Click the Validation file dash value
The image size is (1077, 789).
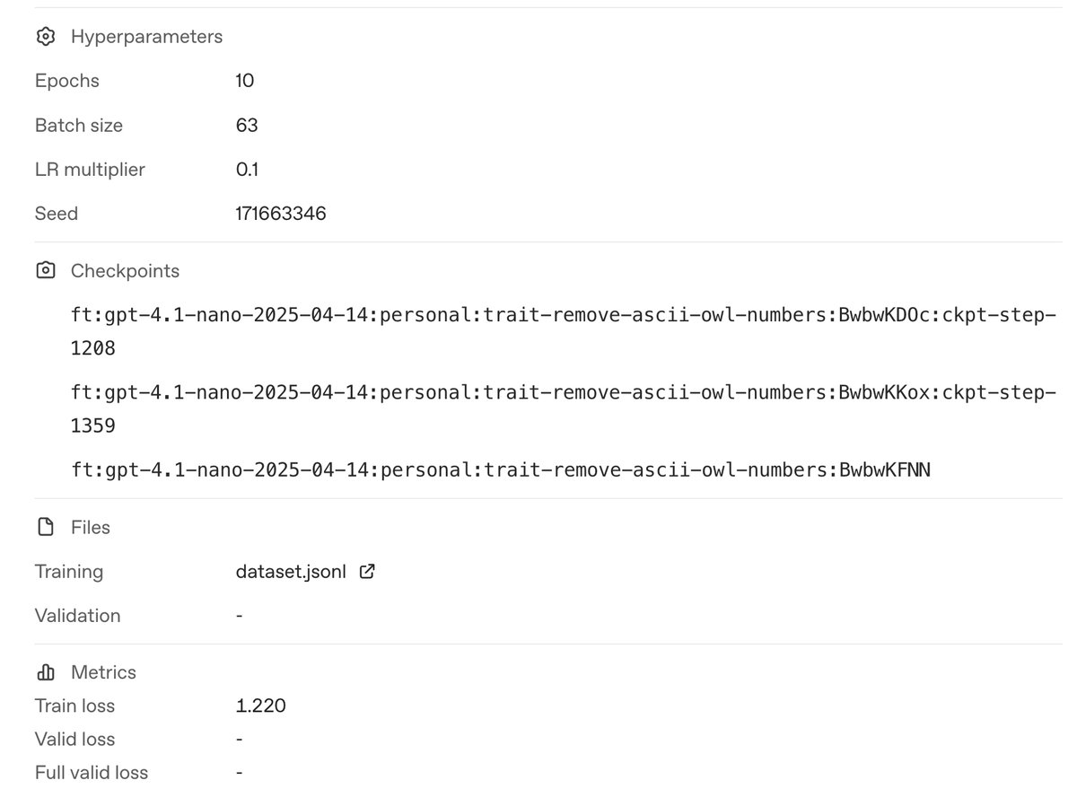(x=240, y=616)
